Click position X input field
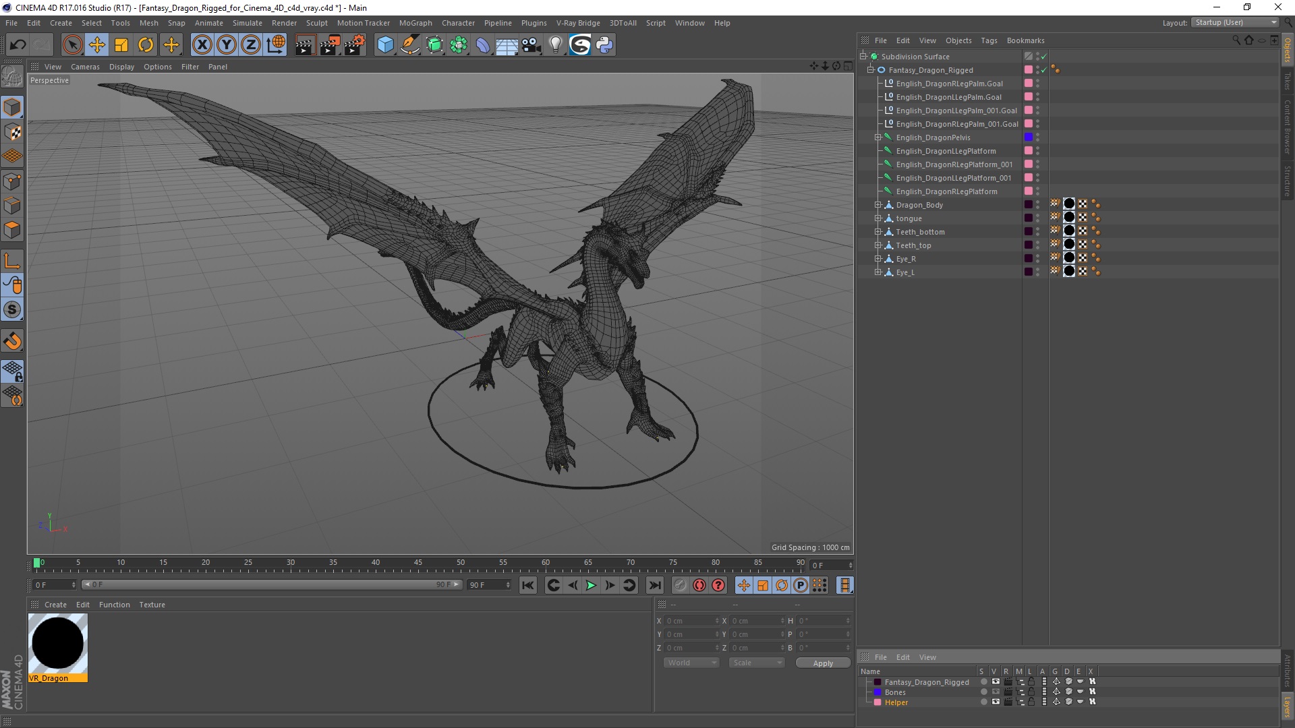The image size is (1295, 728). click(692, 621)
